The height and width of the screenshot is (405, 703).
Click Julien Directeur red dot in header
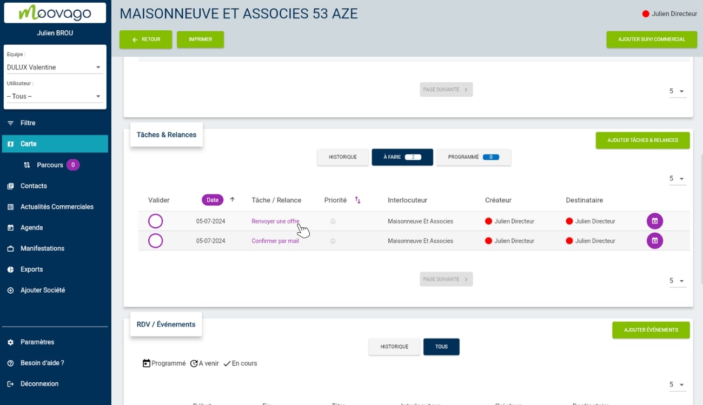(x=646, y=14)
